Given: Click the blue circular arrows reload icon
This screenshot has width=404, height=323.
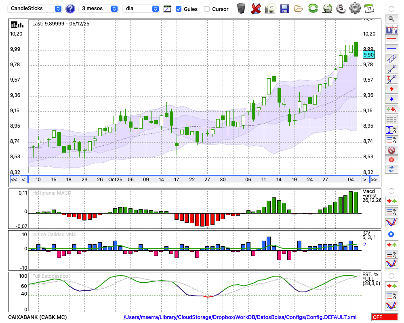Looking at the screenshot, I should pos(391,169).
